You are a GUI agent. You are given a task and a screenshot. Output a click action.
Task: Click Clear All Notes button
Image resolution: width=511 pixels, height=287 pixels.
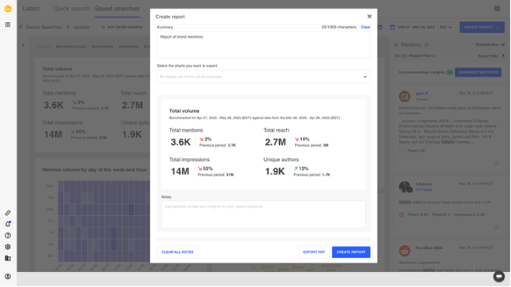coord(177,252)
